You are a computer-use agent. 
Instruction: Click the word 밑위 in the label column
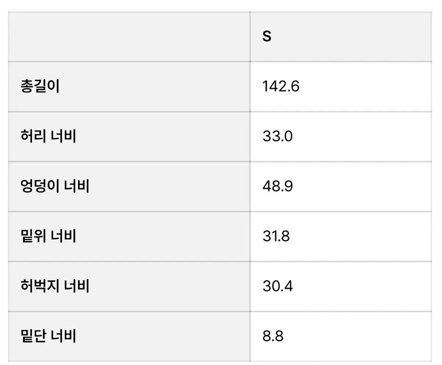(33, 236)
